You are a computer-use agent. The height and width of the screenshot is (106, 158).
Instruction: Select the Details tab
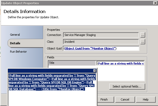click(15, 43)
